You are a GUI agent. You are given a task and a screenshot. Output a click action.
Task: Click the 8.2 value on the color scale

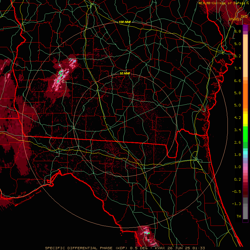tap(237, 56)
